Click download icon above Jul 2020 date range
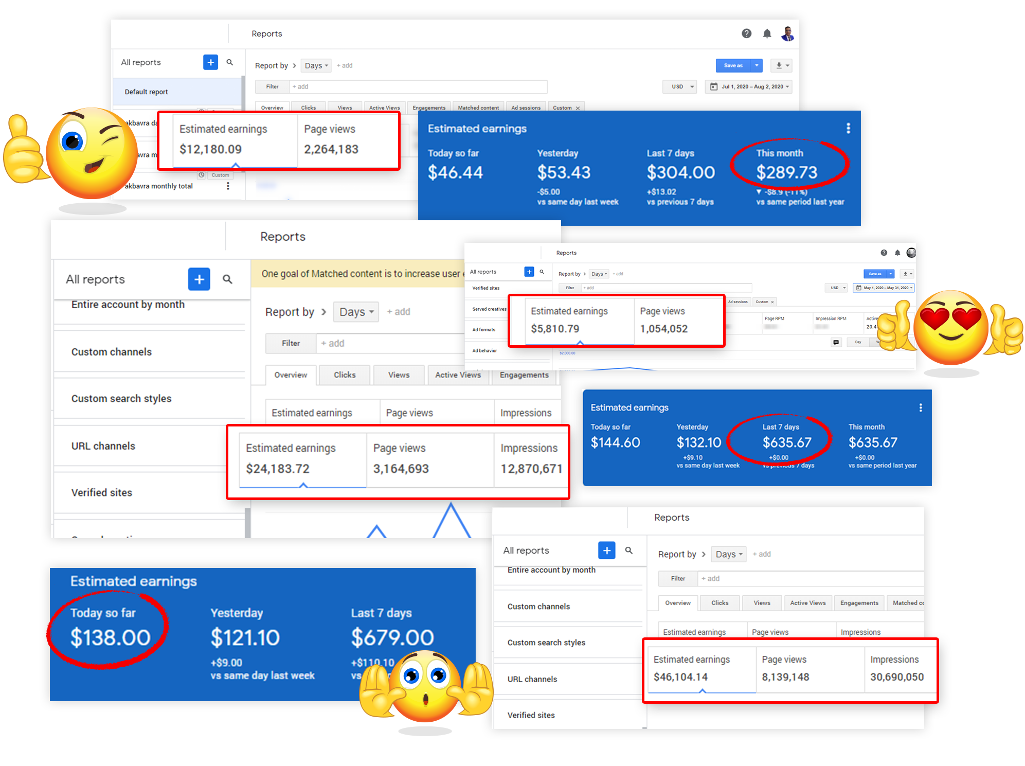This screenshot has width=1025, height=766. (x=779, y=65)
